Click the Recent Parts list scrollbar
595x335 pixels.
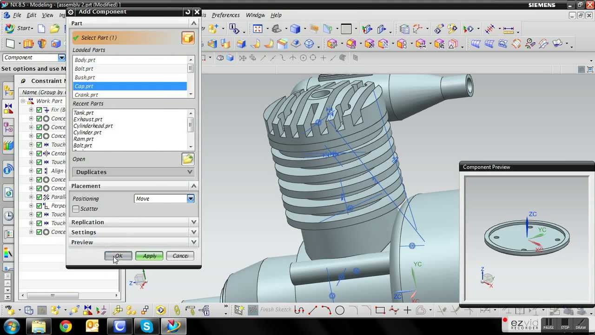[x=191, y=130]
